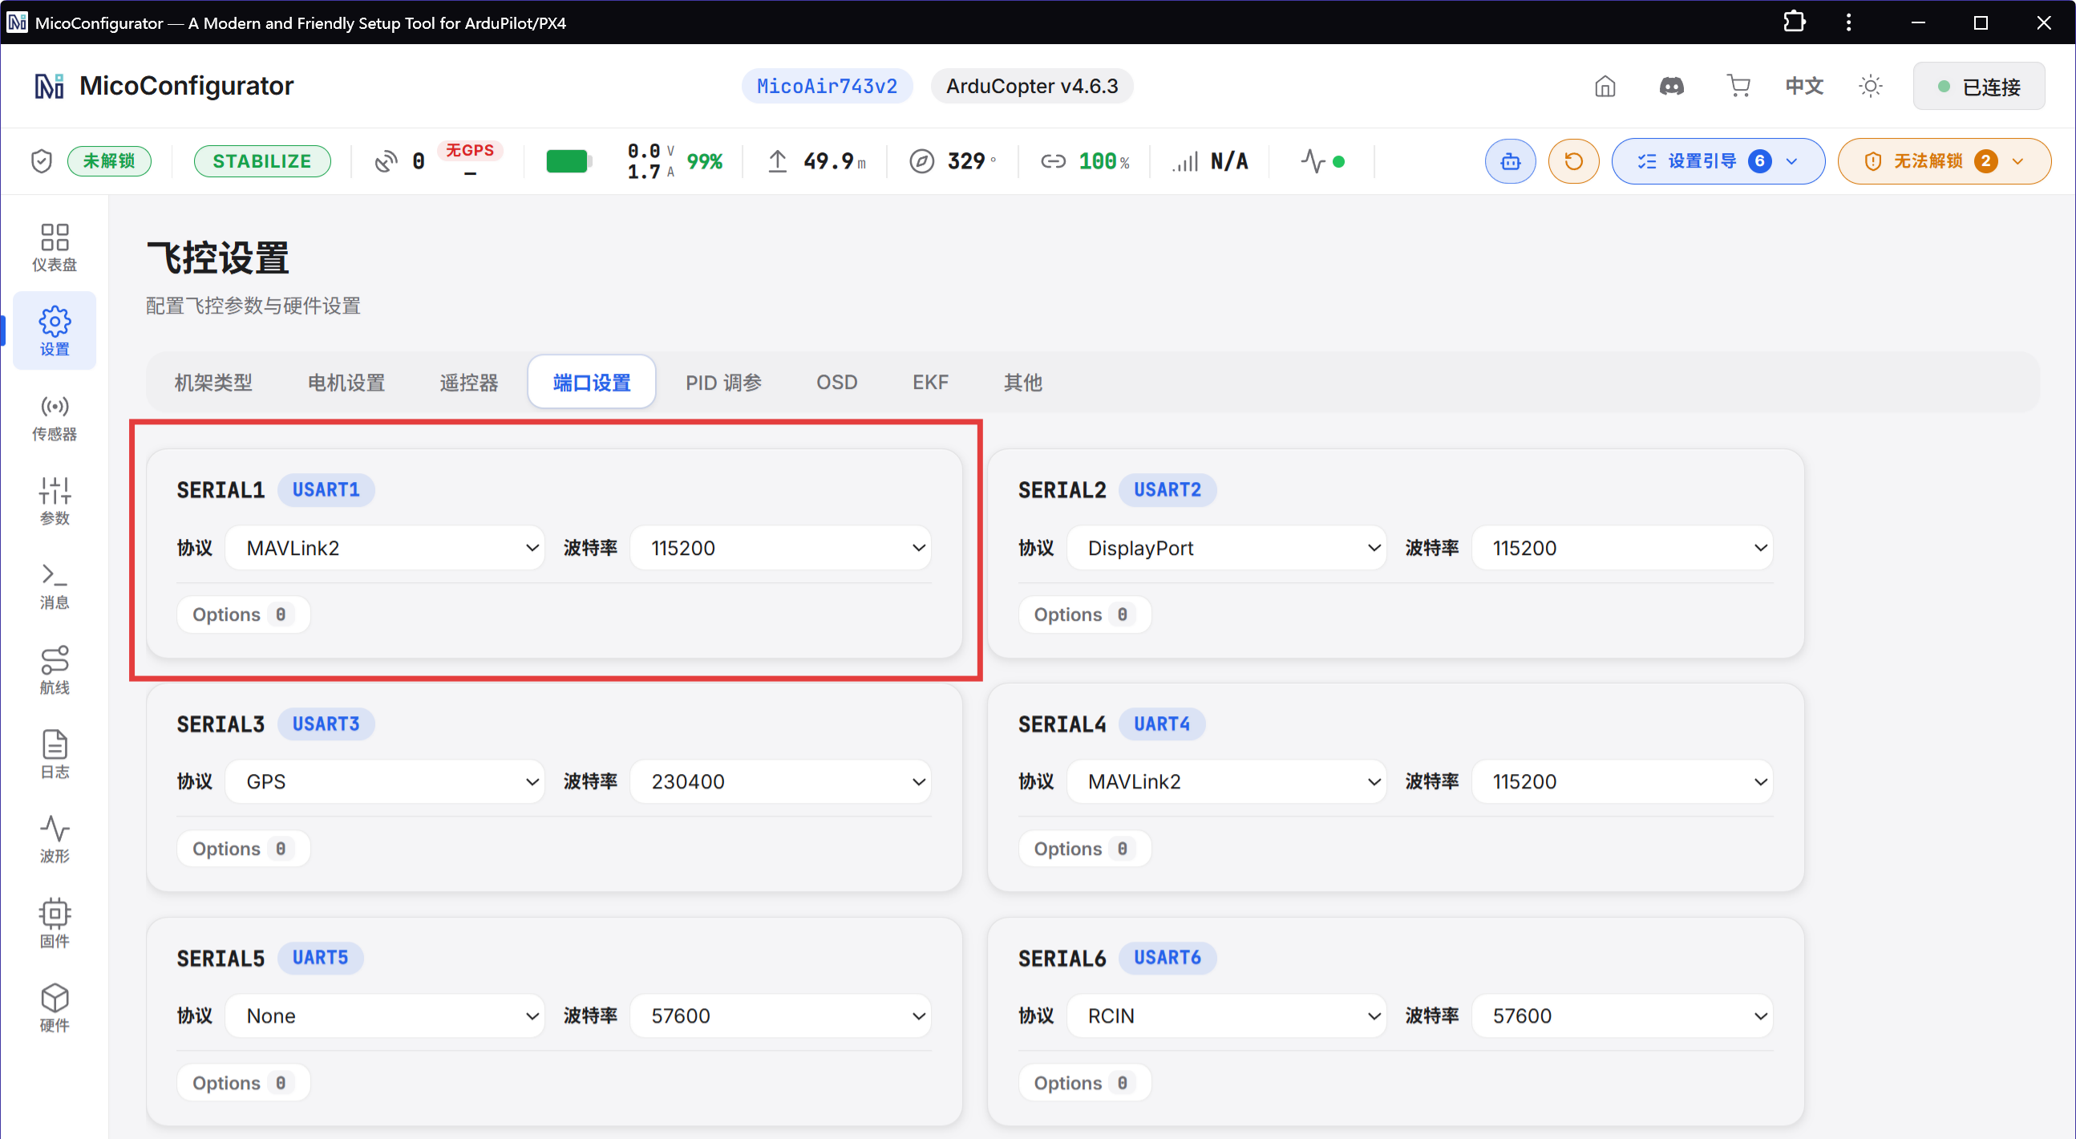The width and height of the screenshot is (2076, 1139).
Task: Open the 消息 console messages icon
Action: pyautogui.click(x=54, y=586)
